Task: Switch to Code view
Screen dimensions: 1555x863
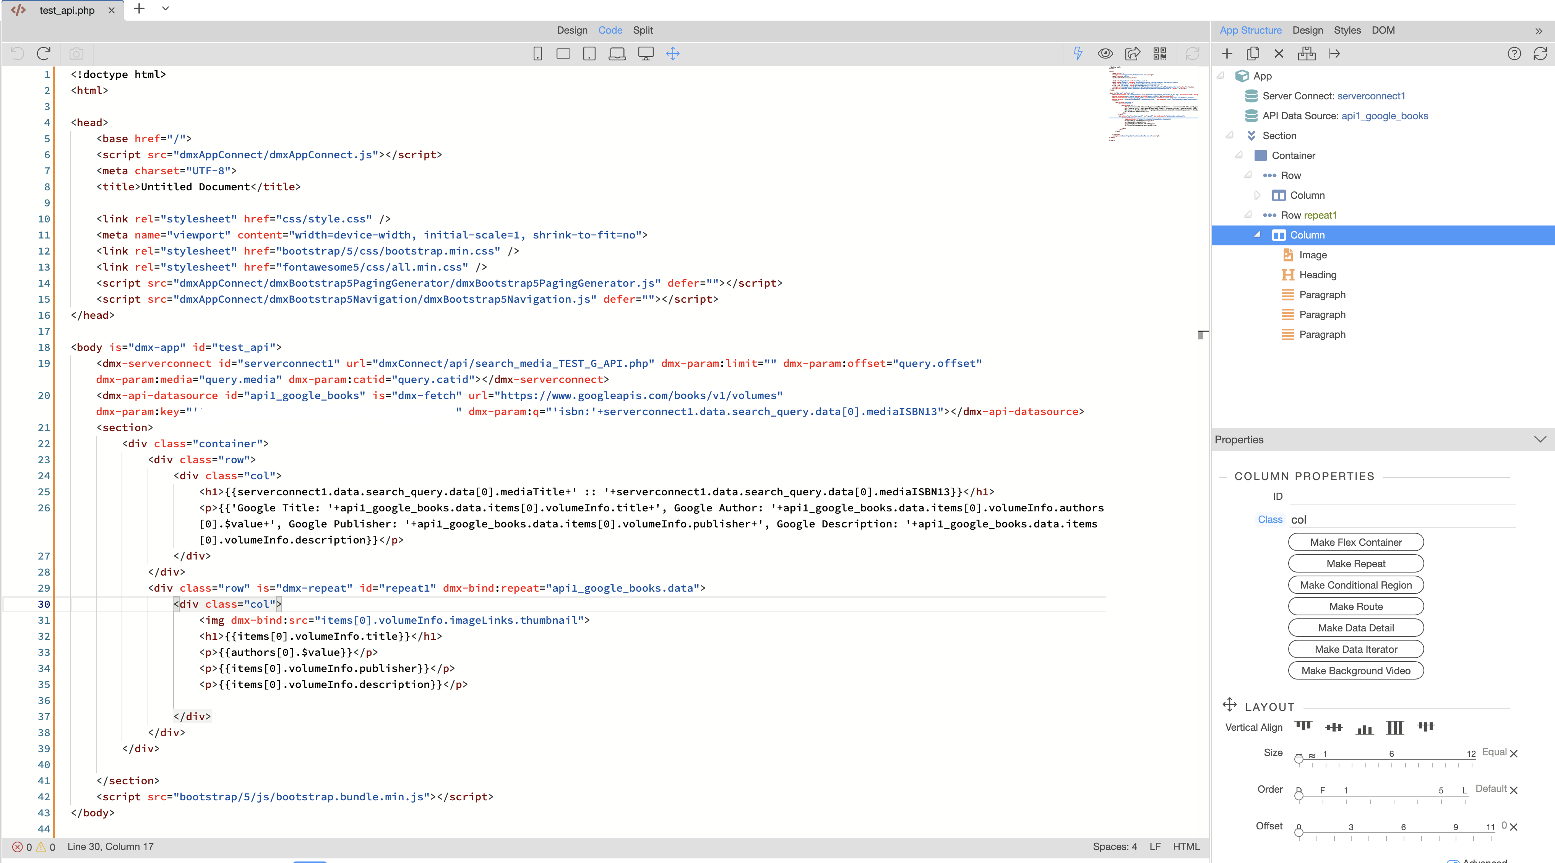Action: pos(610,30)
